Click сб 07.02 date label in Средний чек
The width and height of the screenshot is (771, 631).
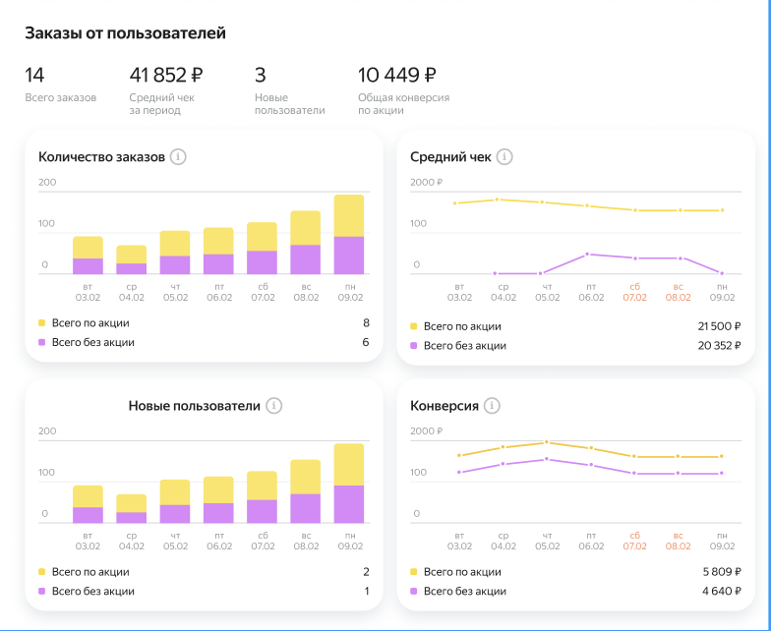[x=634, y=291]
